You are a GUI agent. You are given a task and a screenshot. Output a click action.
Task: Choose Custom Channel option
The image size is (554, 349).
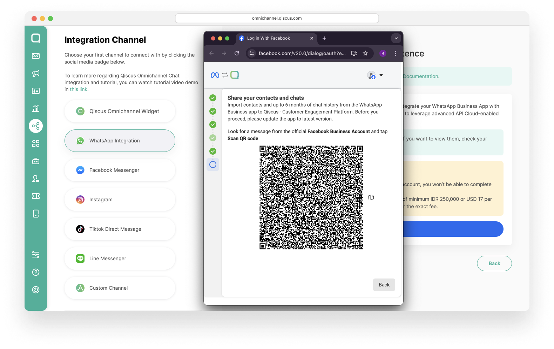tap(120, 288)
